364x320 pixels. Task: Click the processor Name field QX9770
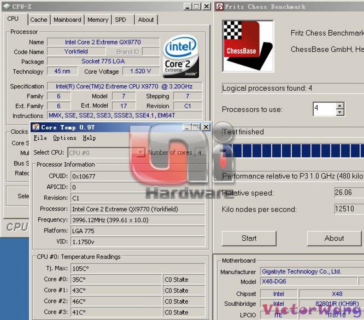(103, 42)
